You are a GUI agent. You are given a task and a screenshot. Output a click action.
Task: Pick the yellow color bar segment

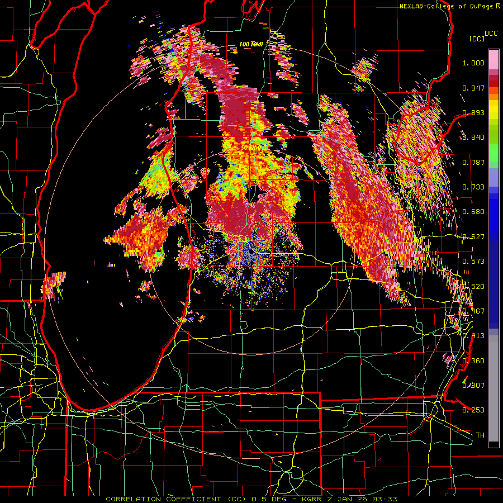coord(493,109)
